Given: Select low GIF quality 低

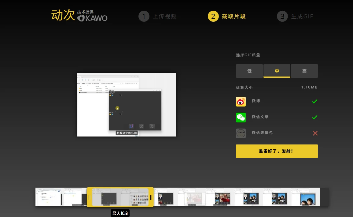Looking at the screenshot, I should (249, 71).
